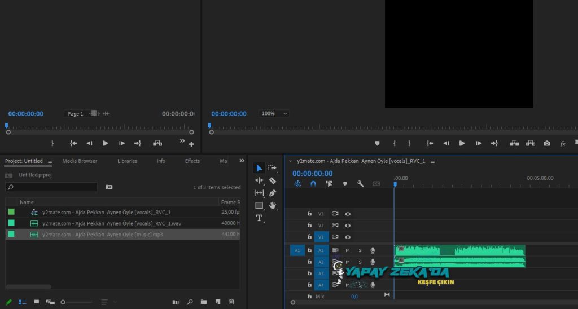The height and width of the screenshot is (309, 578).
Task: Switch to Info tab
Action: click(x=161, y=161)
